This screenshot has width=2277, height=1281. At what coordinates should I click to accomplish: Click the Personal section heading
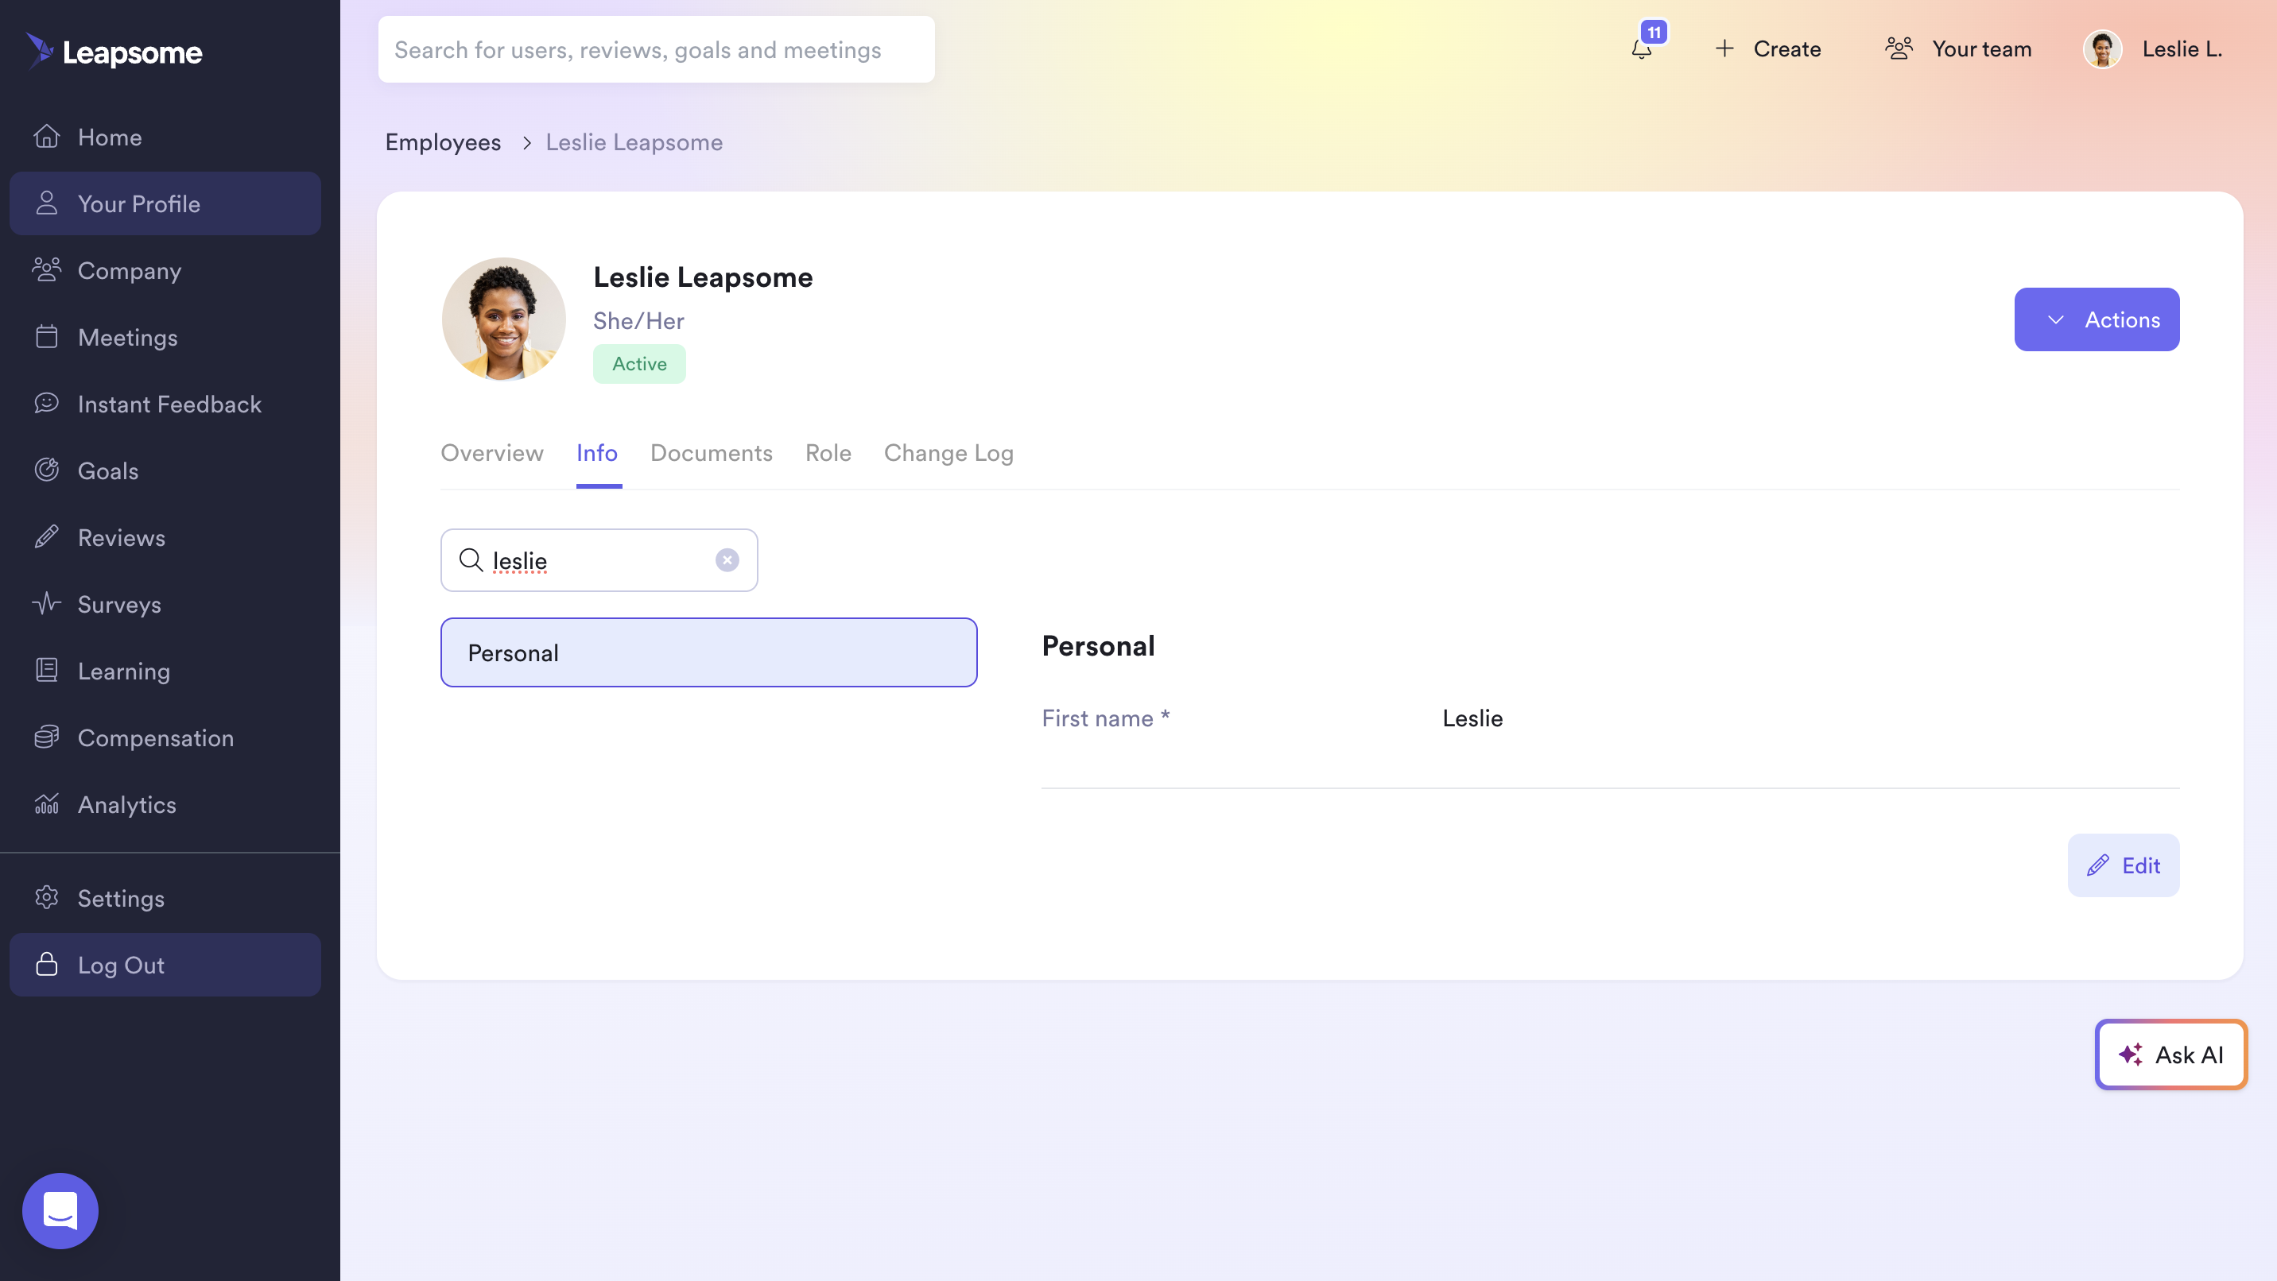[x=1098, y=645]
